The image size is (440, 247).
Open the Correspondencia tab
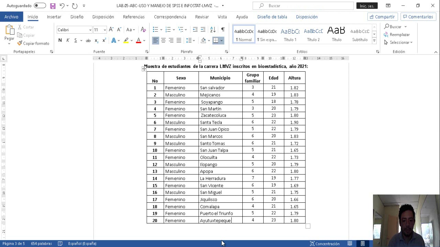(170, 17)
